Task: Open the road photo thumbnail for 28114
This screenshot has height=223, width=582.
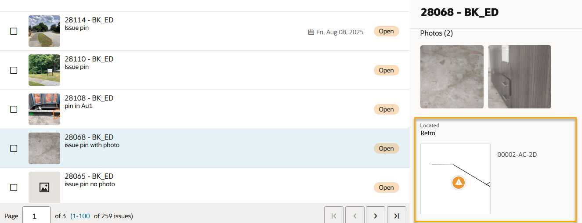Action: (44, 31)
